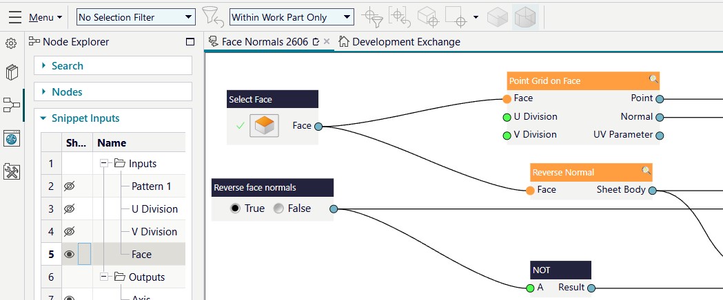
Task: Click the green check in Select Face
Action: click(x=240, y=126)
